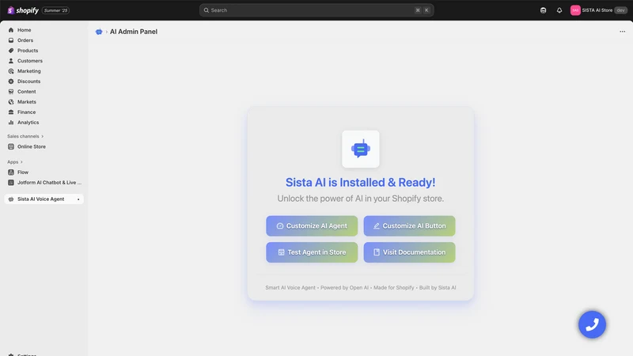Click the Shopify logo

23,10
